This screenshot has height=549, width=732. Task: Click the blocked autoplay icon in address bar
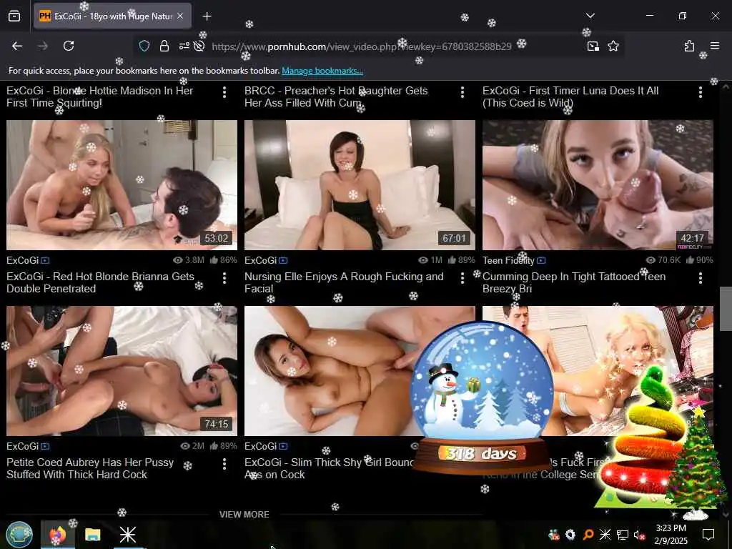(199, 46)
